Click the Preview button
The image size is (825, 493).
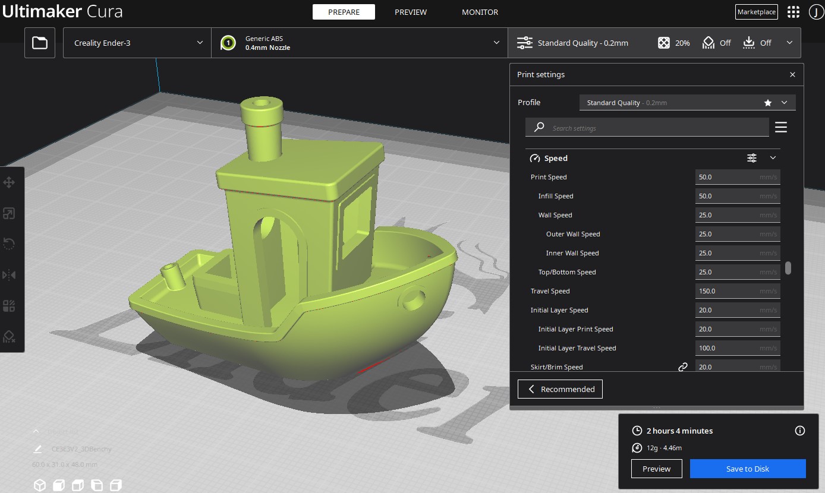click(x=657, y=469)
